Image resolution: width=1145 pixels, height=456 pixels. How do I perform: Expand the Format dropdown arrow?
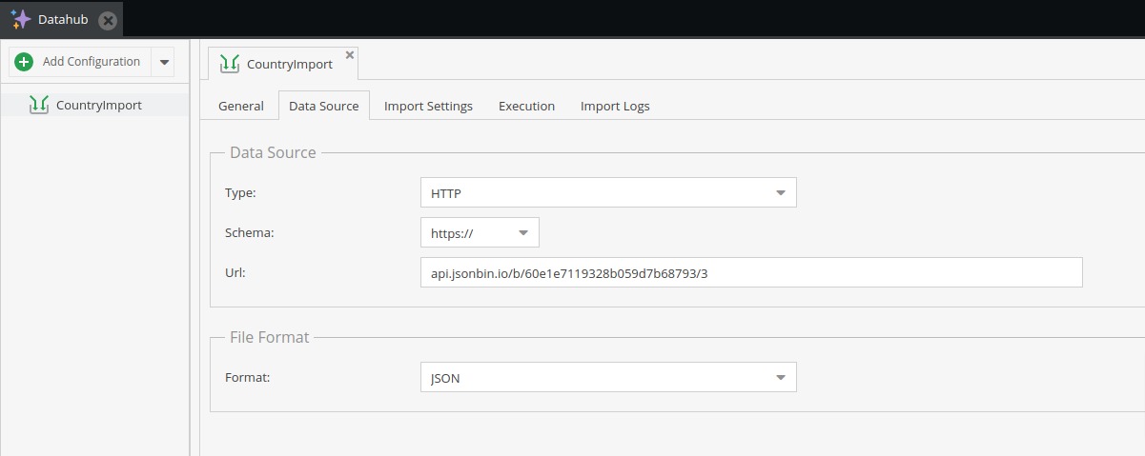click(780, 378)
